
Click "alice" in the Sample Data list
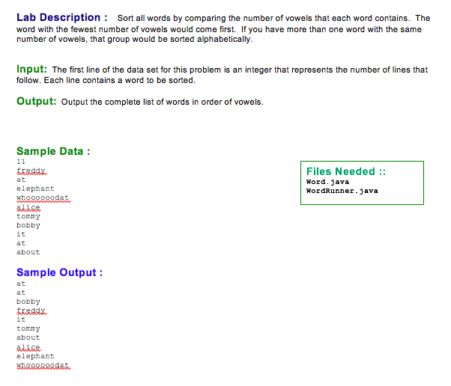[x=28, y=207]
